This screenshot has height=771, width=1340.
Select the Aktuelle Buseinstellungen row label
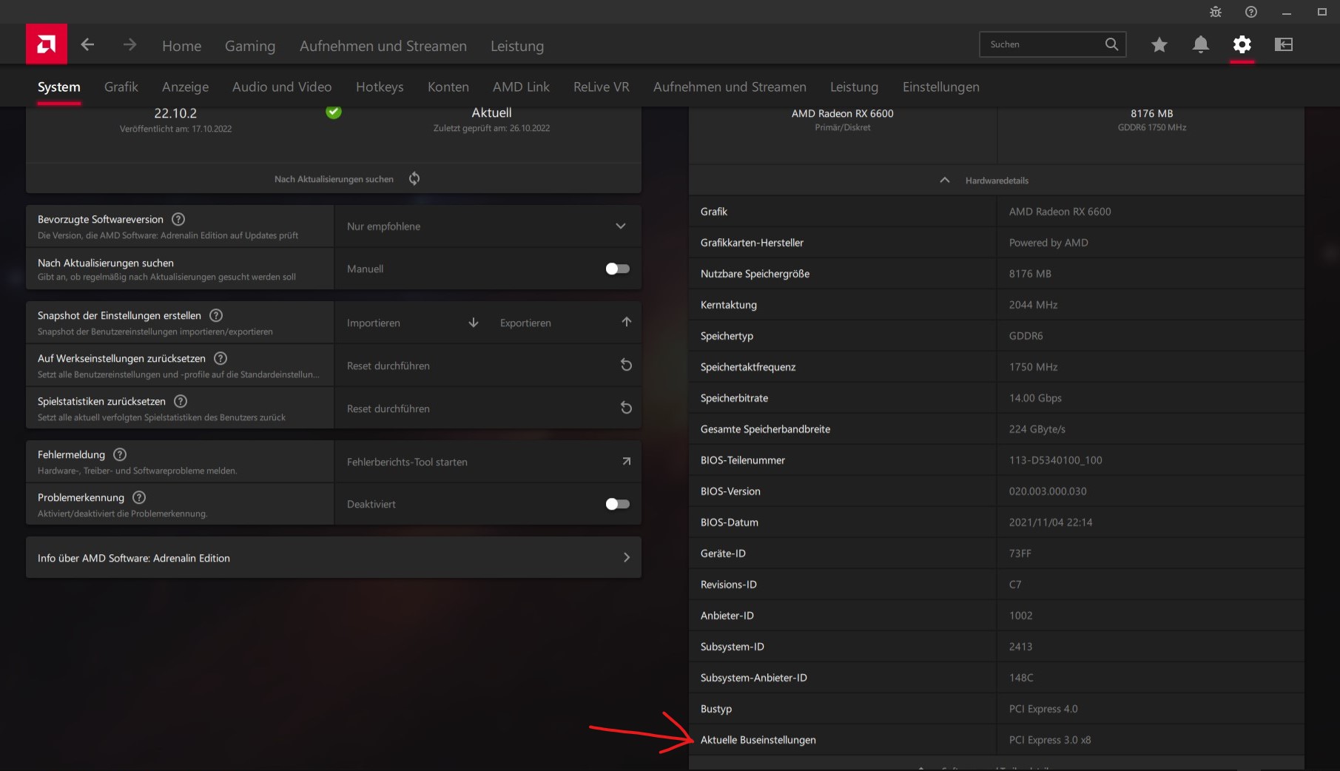click(758, 740)
